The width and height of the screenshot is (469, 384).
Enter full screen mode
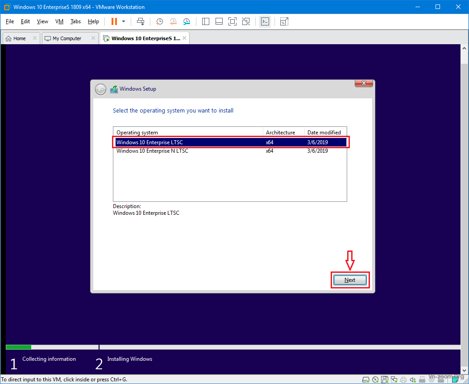(232, 21)
